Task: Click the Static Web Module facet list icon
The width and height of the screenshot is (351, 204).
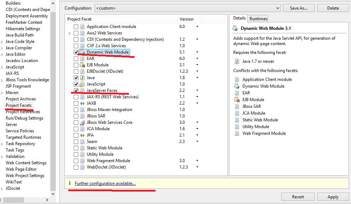Action: pyautogui.click(x=83, y=148)
